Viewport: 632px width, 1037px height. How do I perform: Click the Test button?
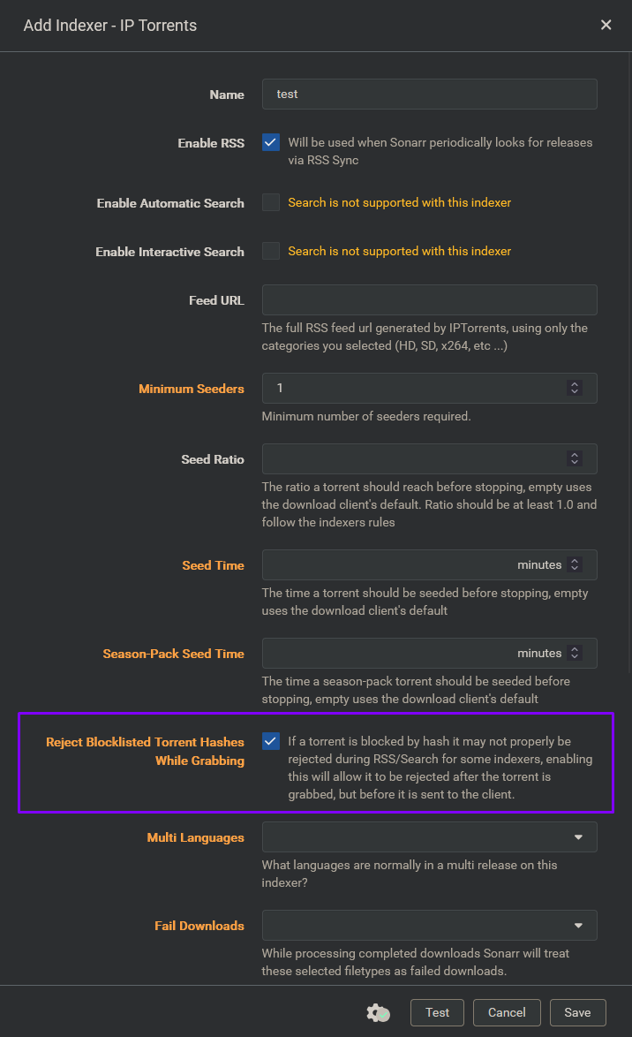(437, 1012)
